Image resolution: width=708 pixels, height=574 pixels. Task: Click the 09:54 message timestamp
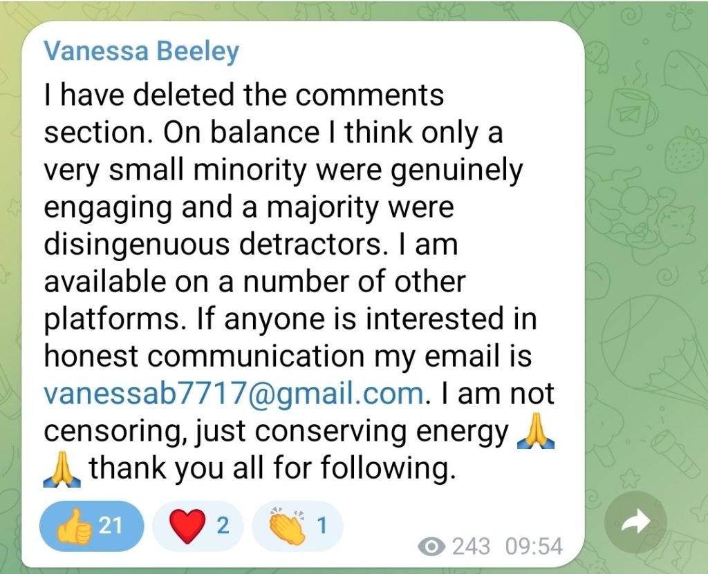point(534,548)
